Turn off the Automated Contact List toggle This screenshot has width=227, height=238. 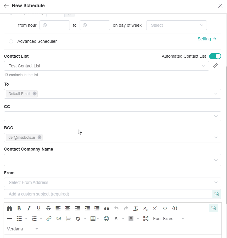tap(215, 56)
